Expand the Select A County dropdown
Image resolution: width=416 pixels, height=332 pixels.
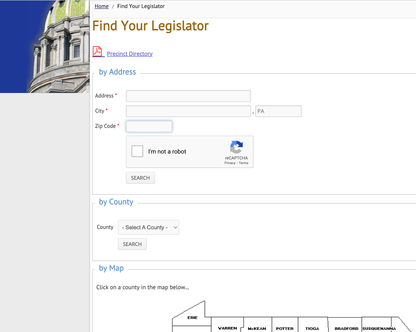[148, 227]
